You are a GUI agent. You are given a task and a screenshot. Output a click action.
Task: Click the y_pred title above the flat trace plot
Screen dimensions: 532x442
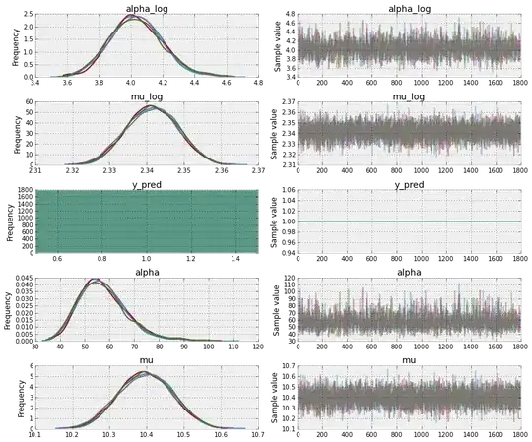coord(409,185)
